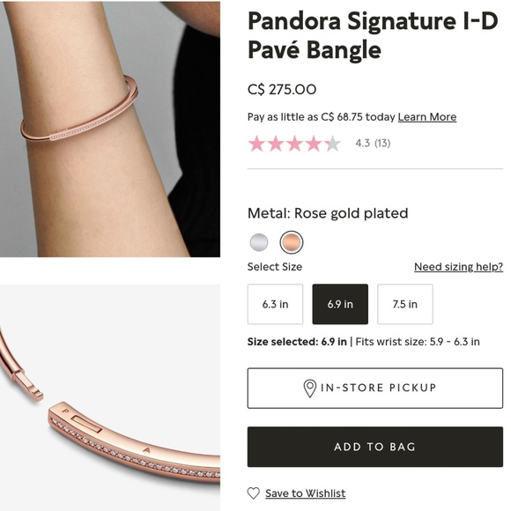Screen dimensions: 511x511
Task: Click the first pink rating star
Action: [x=256, y=144]
